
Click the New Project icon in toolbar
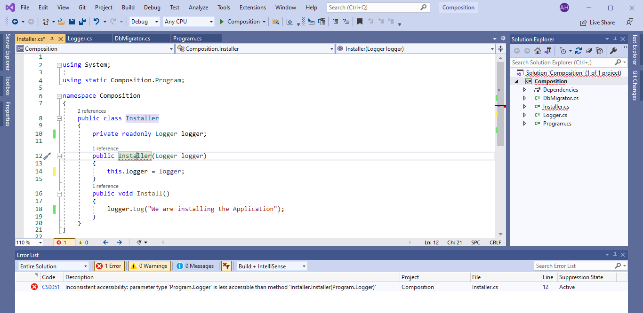coord(45,22)
